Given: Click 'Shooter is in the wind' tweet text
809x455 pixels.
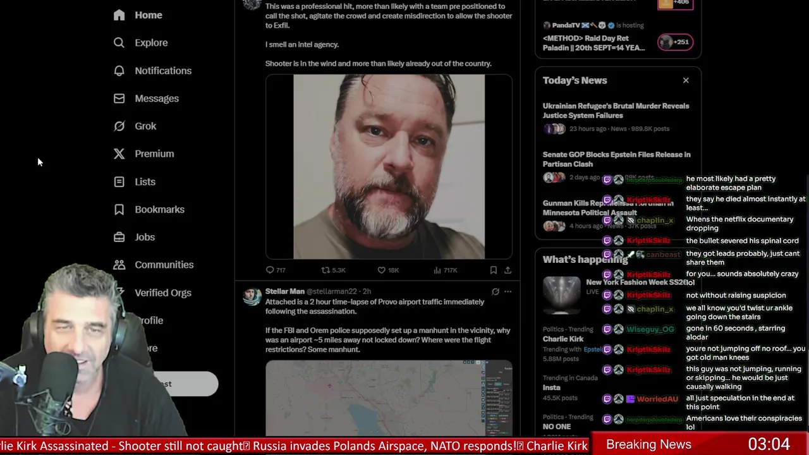Looking at the screenshot, I should (x=378, y=64).
